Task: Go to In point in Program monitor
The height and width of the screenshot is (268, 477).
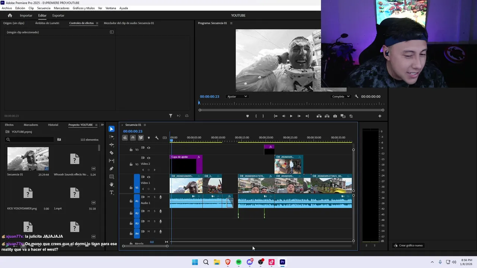Action: tap(276, 116)
